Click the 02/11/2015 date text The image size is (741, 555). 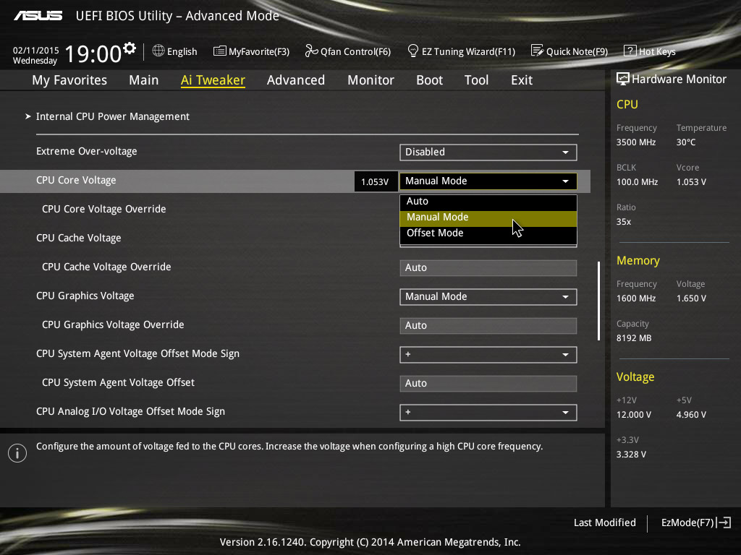36,51
